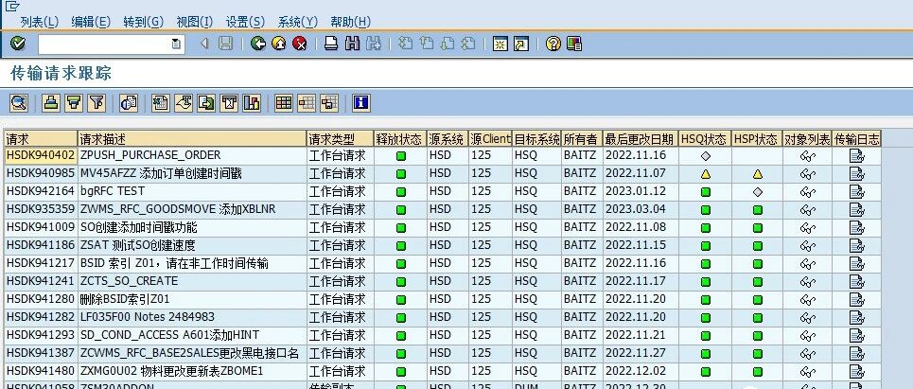Click release status green square for HSDK941217
This screenshot has width=913, height=389.
pos(400,264)
